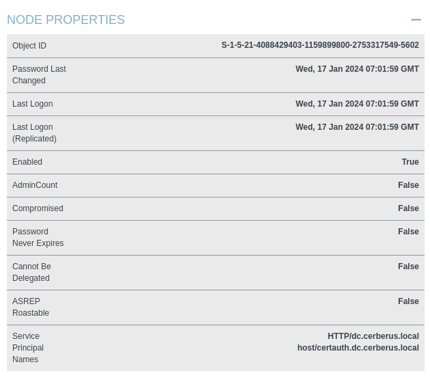Collapse the Node Properties section
430x382 pixels.
click(416, 20)
